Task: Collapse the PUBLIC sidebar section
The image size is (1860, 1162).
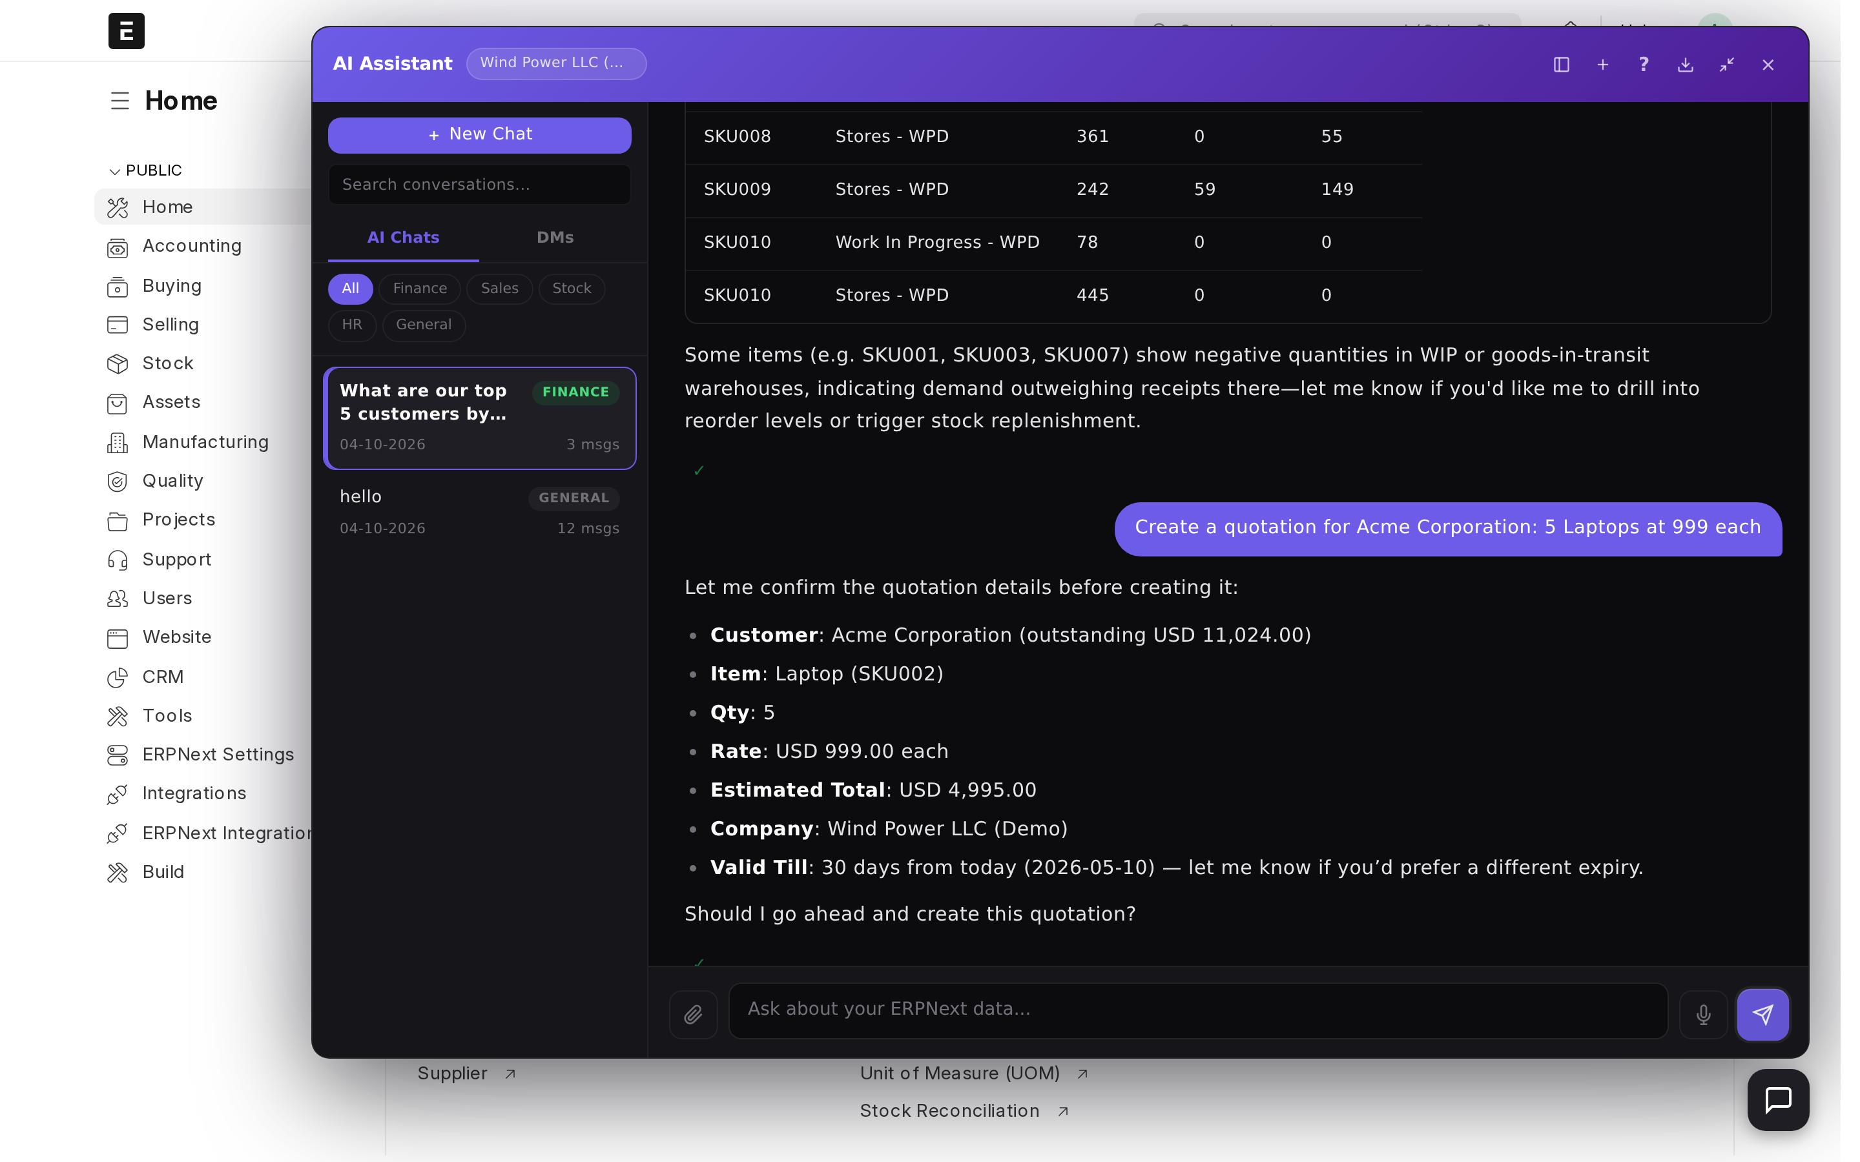Action: point(116,170)
